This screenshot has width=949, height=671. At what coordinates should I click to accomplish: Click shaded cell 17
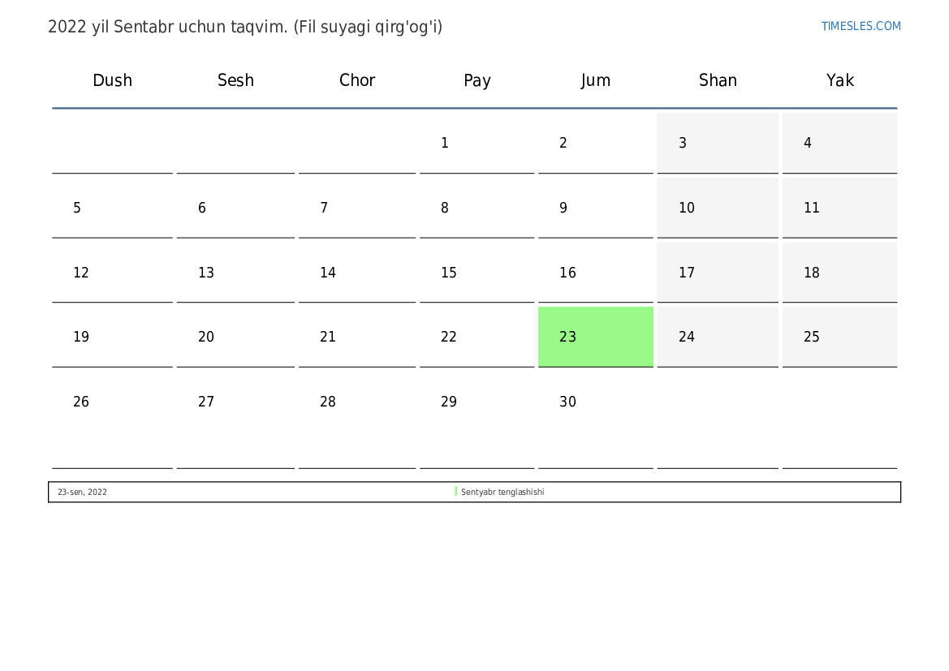[x=718, y=273]
